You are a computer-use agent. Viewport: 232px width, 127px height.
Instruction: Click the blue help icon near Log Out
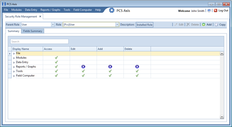(x=209, y=11)
